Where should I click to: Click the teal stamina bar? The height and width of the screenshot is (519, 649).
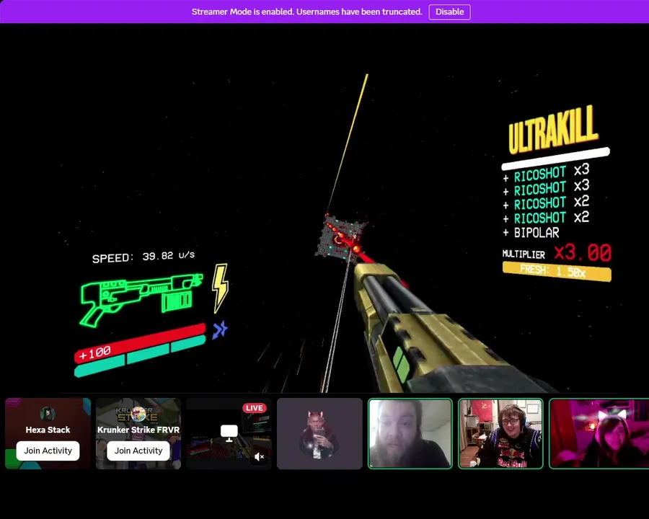click(x=140, y=356)
